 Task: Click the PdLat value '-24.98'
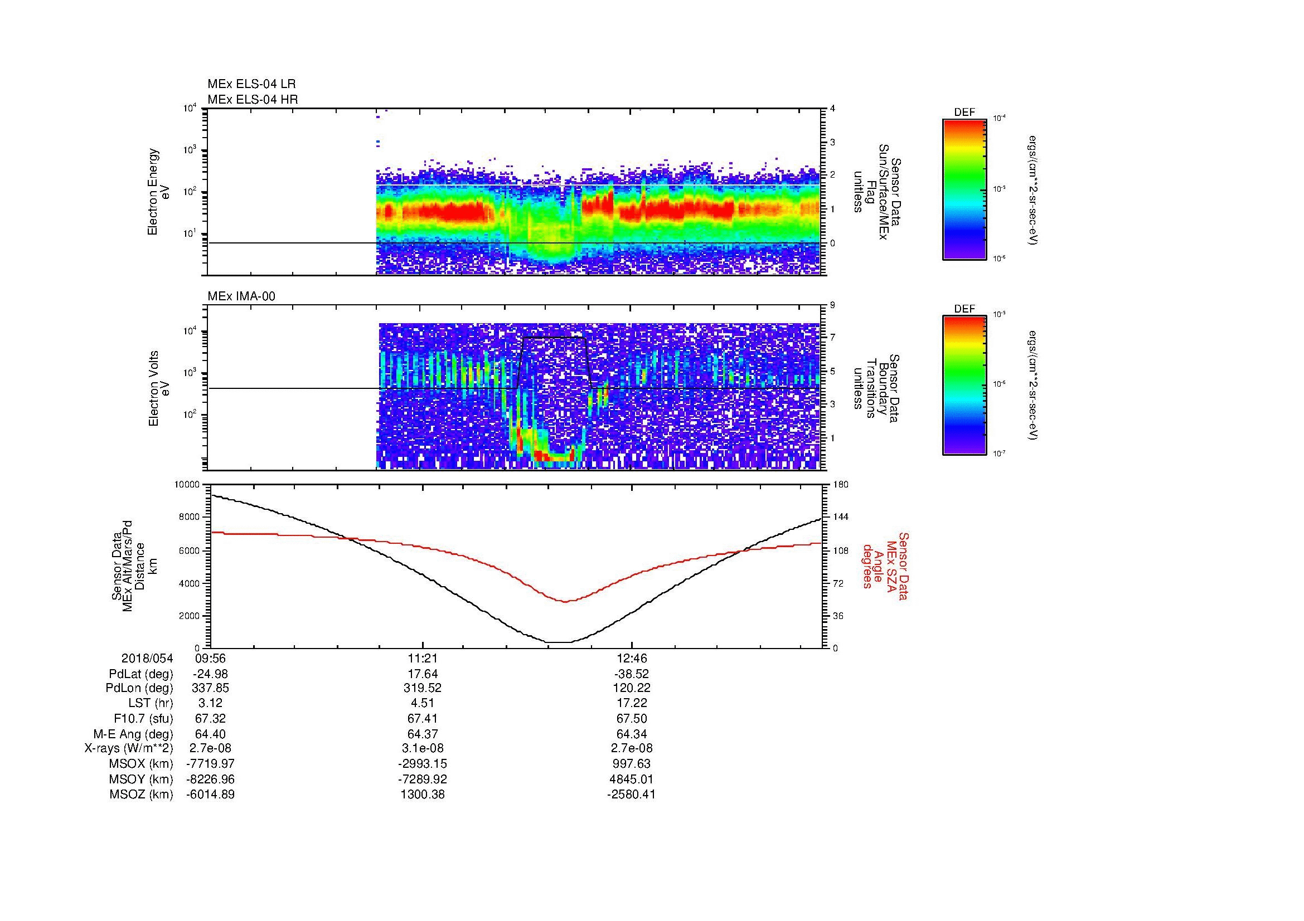(210, 674)
